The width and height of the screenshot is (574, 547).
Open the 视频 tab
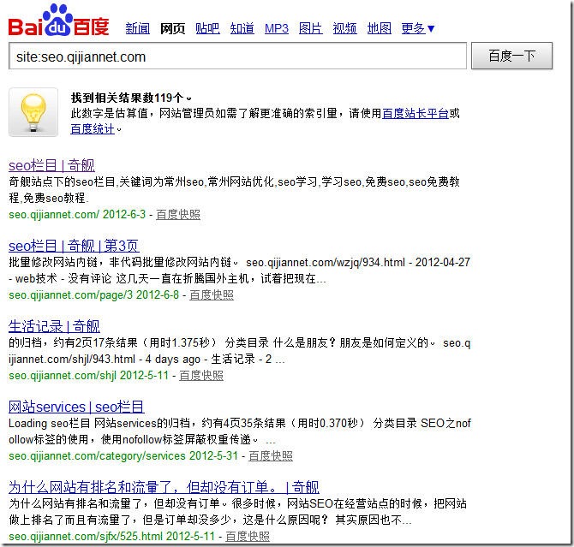[345, 28]
